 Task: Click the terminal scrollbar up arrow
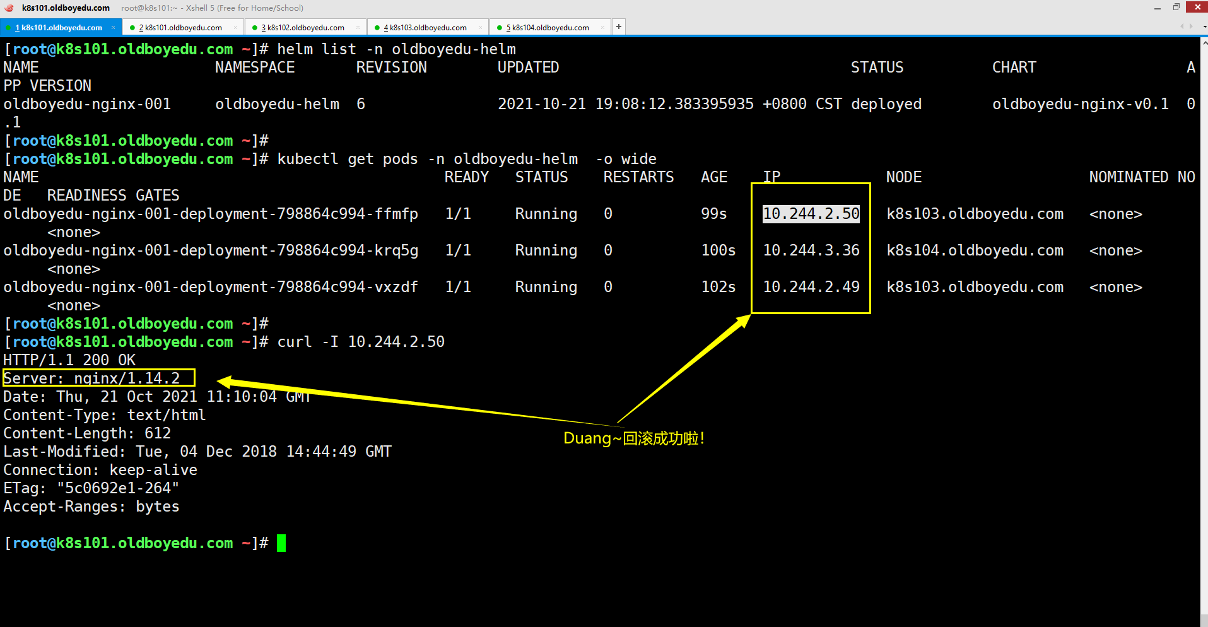pyautogui.click(x=1204, y=42)
